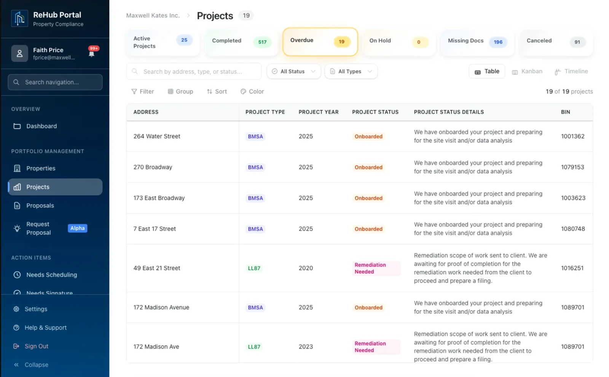The height and width of the screenshot is (377, 609).
Task: Open 264 Water Street project row
Action: [359, 136]
